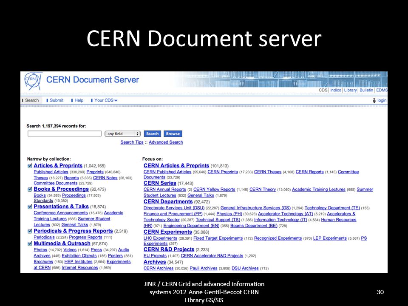
Task: Open the Archives heading link
Action: pos(155,262)
